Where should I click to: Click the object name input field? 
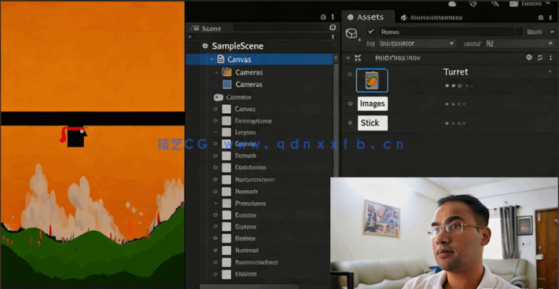(x=446, y=32)
